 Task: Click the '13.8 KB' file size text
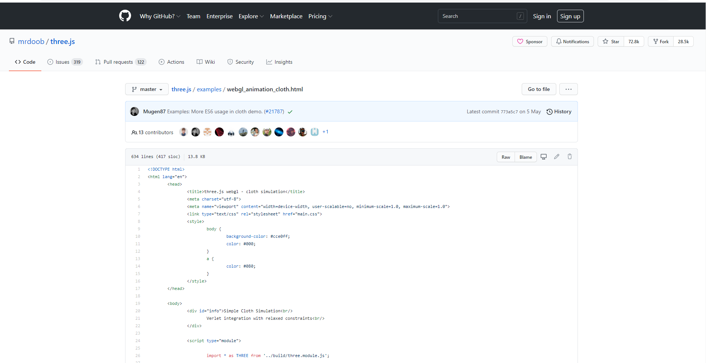(197, 157)
